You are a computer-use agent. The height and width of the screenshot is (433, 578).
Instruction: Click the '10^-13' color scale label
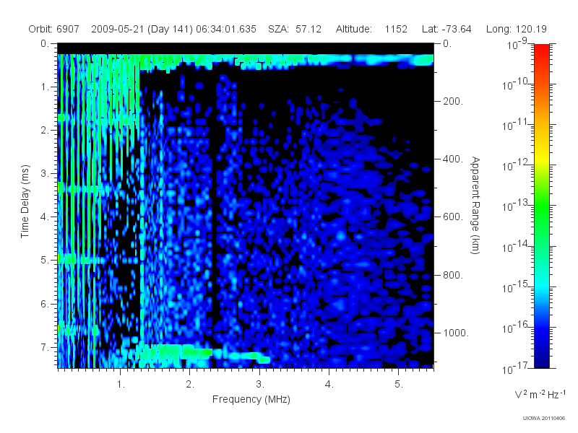(x=515, y=205)
